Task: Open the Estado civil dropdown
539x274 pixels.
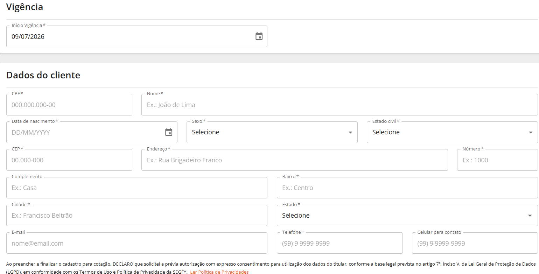Action: pyautogui.click(x=452, y=132)
